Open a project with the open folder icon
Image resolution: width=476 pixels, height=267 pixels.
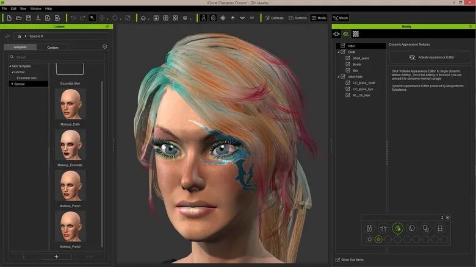[x=19, y=18]
